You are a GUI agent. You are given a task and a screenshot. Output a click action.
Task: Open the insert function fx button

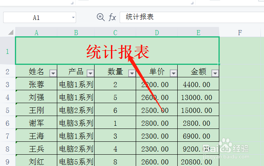click(112, 17)
